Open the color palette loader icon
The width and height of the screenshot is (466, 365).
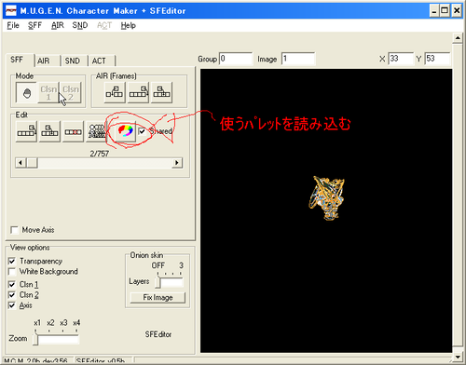coord(126,131)
